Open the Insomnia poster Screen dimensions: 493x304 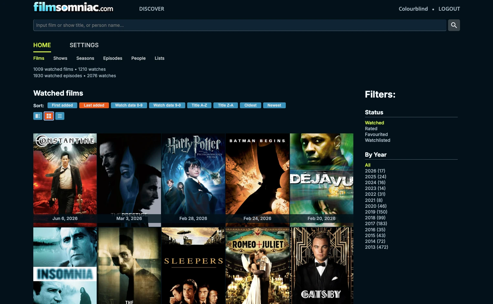(x=65, y=266)
